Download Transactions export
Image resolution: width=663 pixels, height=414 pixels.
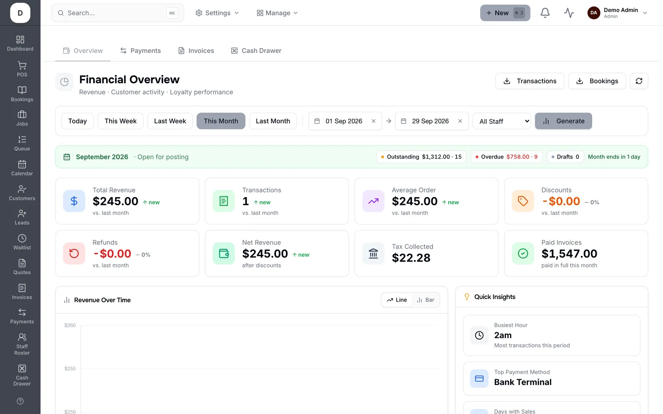tap(530, 81)
